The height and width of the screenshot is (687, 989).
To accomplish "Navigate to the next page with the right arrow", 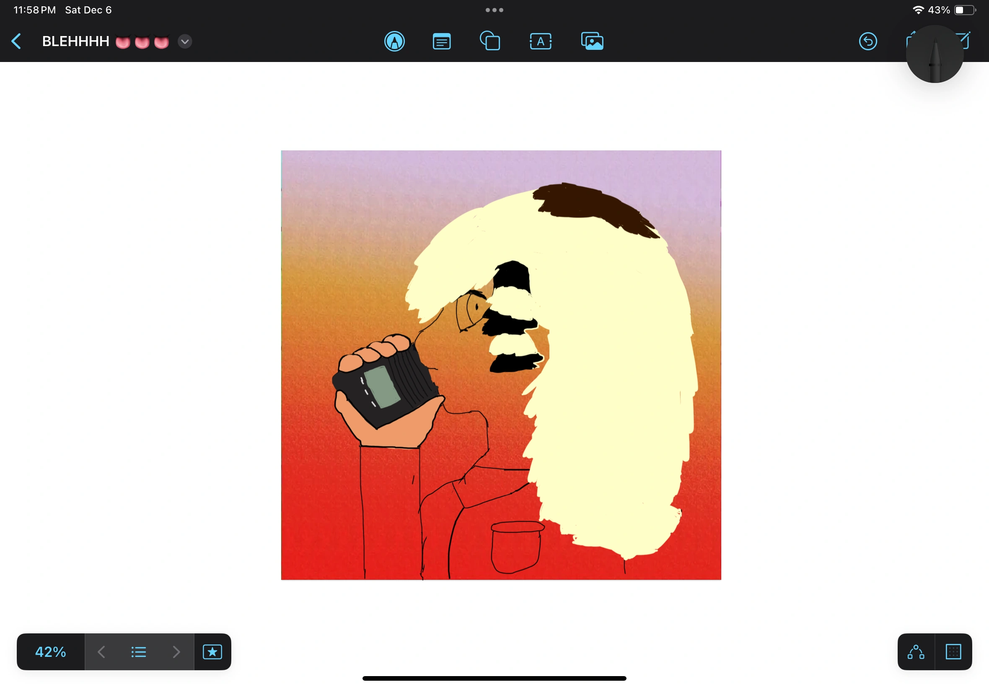I will [176, 652].
